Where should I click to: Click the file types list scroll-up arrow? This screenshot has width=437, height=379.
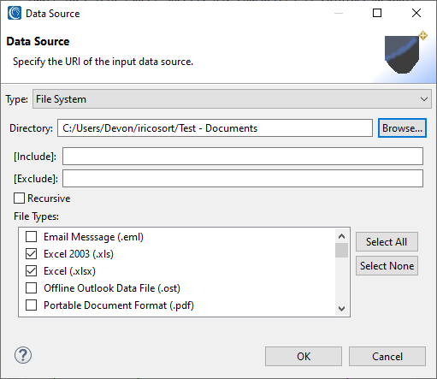341,236
